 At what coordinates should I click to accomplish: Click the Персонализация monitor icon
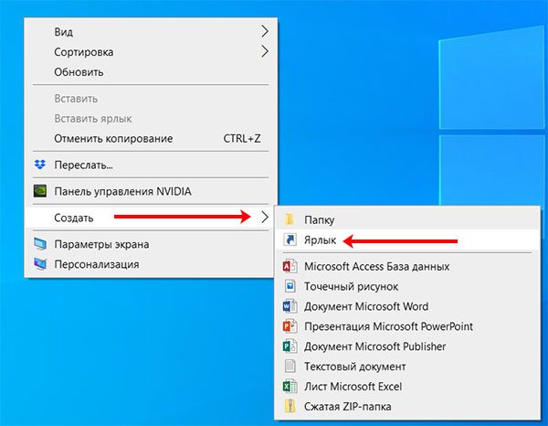40,263
